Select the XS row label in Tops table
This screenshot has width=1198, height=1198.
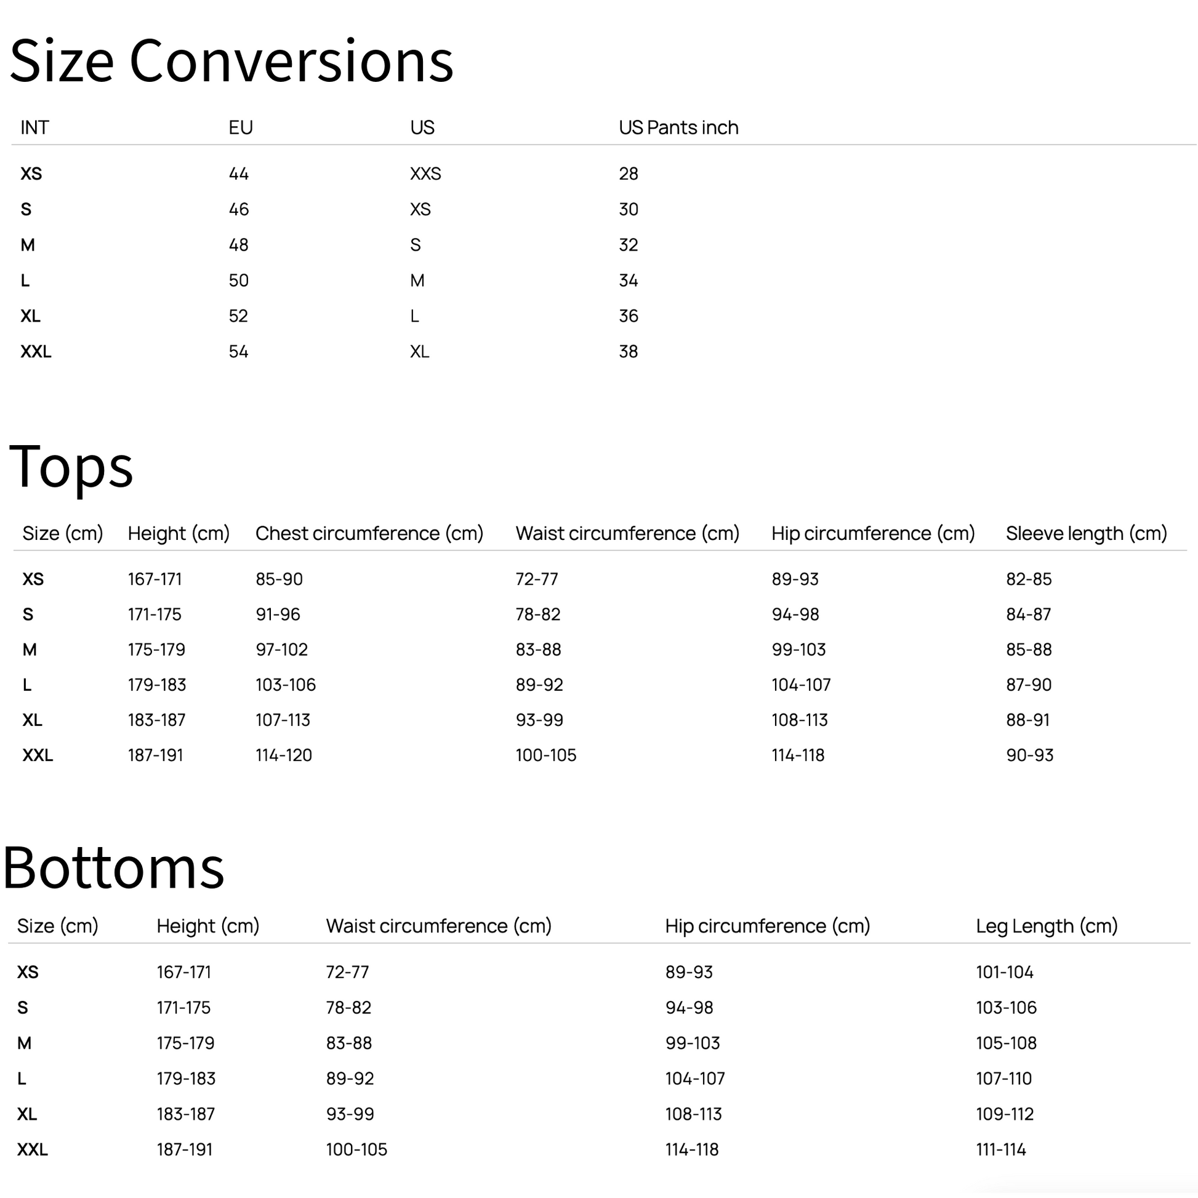click(x=33, y=579)
